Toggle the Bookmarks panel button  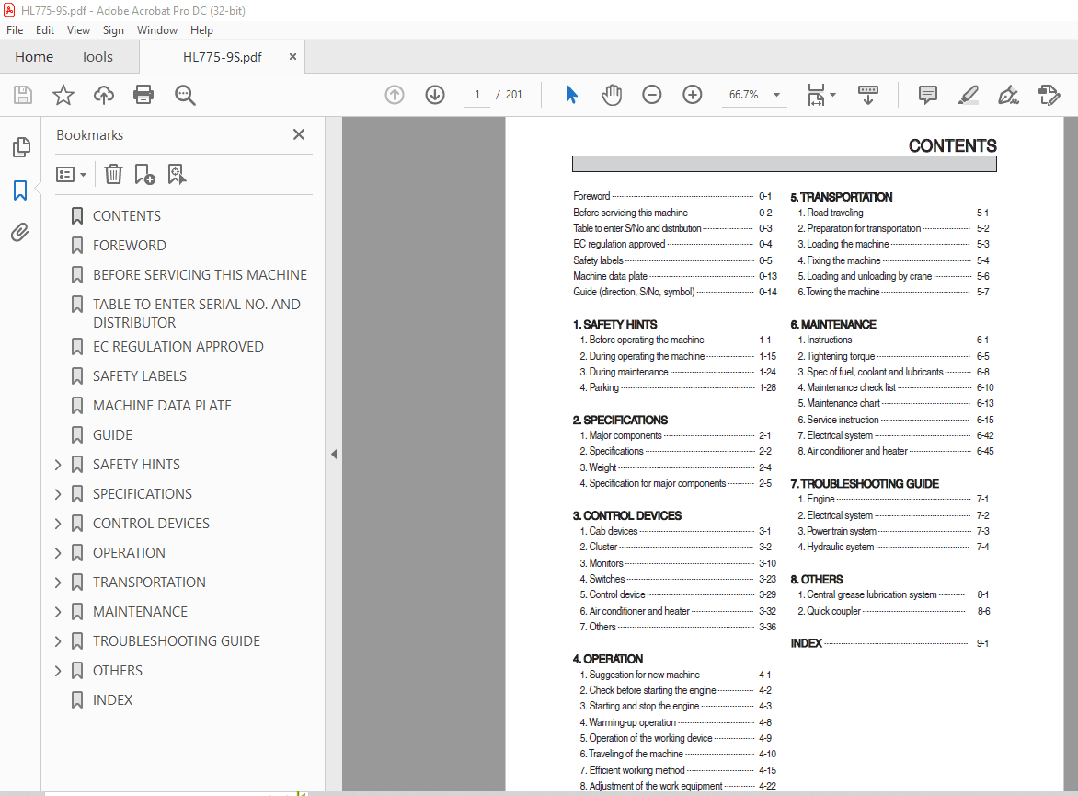(x=20, y=190)
